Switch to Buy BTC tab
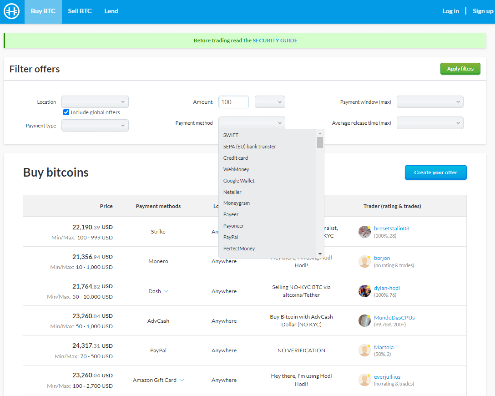495x396 pixels. click(43, 11)
